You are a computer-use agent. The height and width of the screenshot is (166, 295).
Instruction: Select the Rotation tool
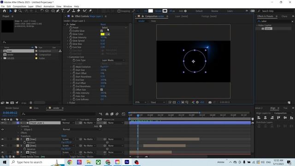point(42,11)
